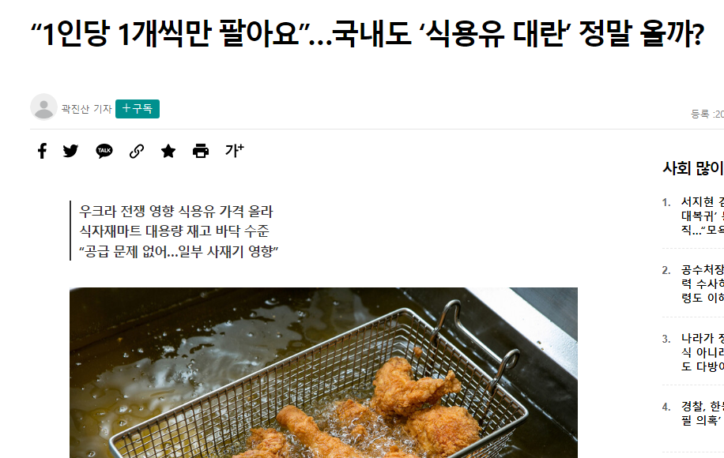This screenshot has height=458, width=724.
Task: Click the fried chicken article photo
Action: click(x=323, y=373)
